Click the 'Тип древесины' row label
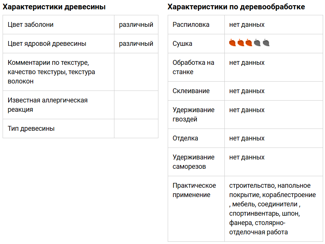The image size is (325, 244). tap(31, 129)
